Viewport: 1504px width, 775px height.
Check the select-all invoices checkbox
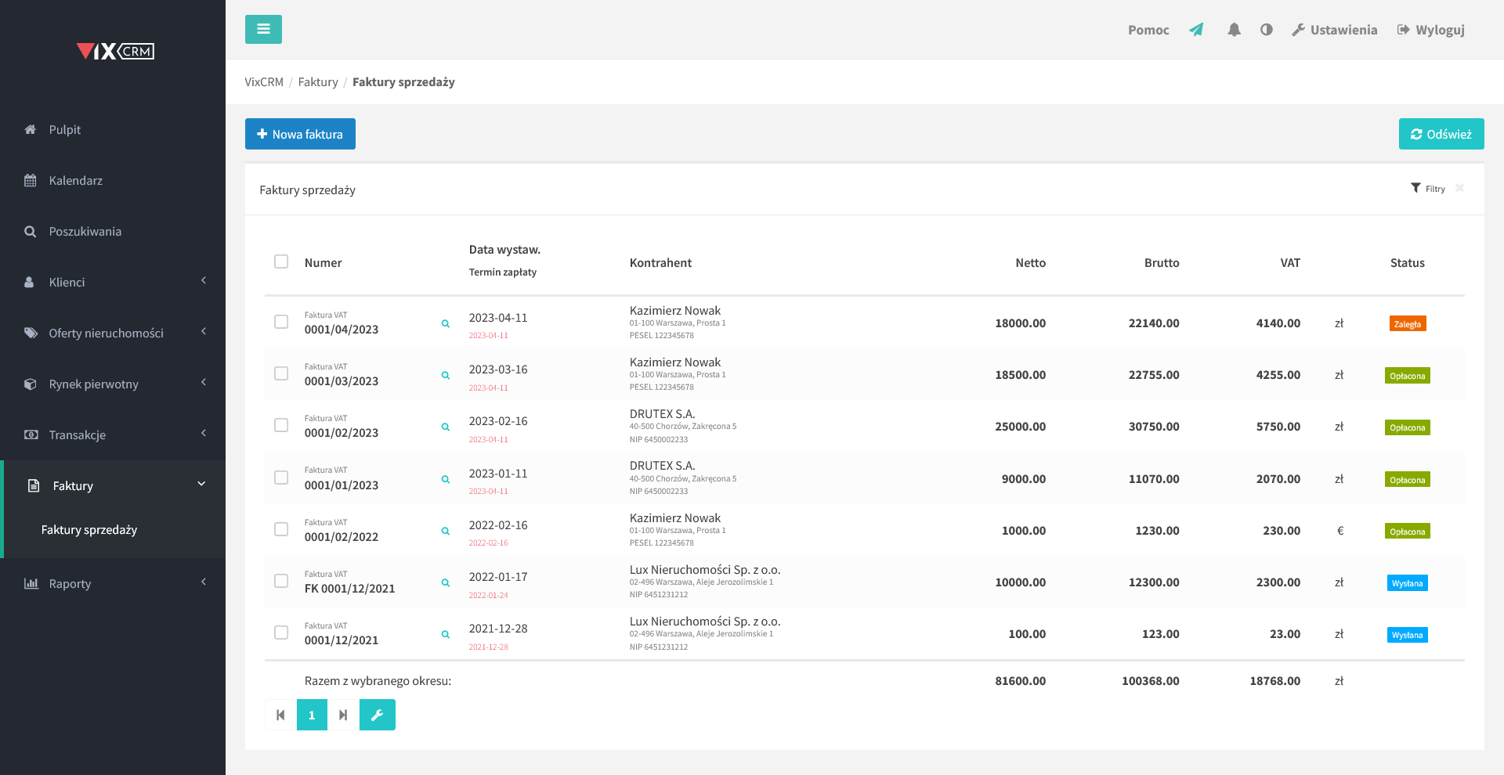281,261
